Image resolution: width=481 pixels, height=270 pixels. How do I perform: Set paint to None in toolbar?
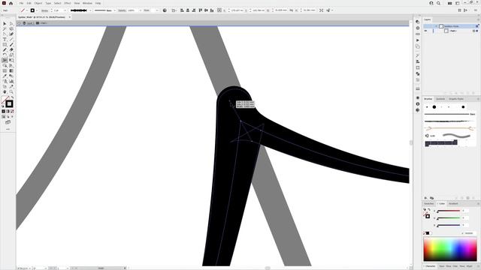pyautogui.click(x=12, y=112)
